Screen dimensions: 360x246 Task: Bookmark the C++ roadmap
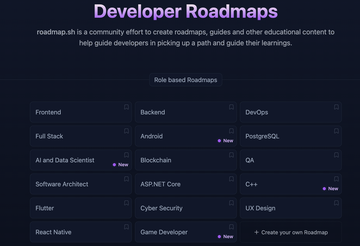[336, 179]
